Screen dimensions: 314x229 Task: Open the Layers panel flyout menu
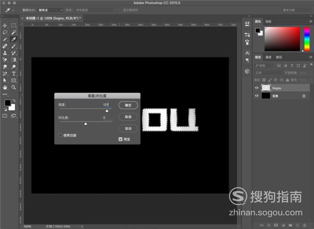coord(311,57)
